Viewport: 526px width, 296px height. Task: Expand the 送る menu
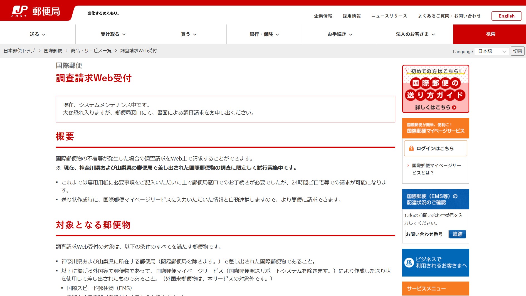38,34
